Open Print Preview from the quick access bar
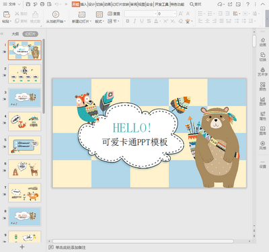 [x=49, y=4]
